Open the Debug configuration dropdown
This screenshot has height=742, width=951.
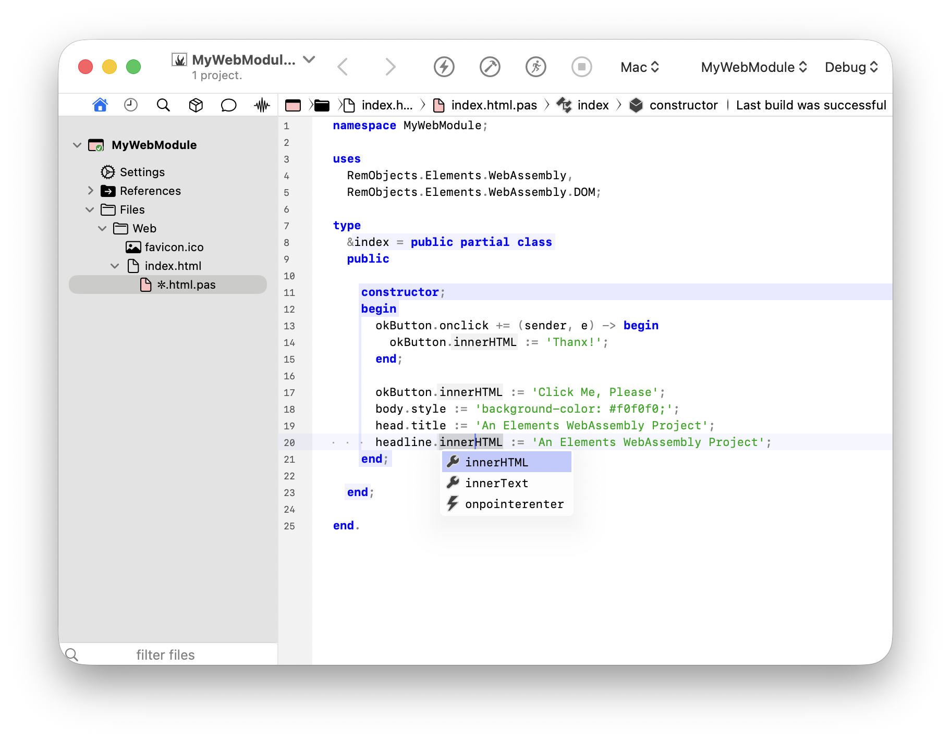(x=851, y=67)
